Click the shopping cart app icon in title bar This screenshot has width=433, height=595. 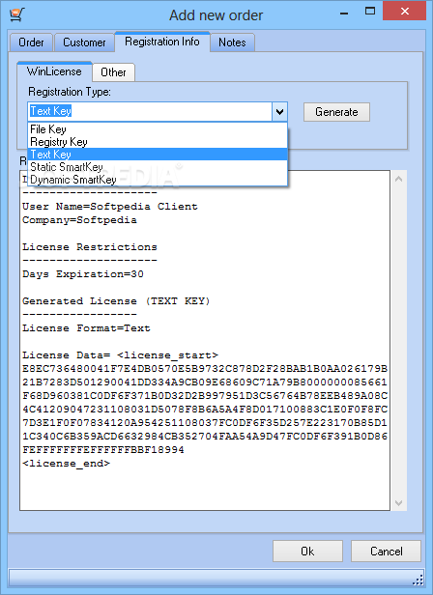(x=17, y=14)
